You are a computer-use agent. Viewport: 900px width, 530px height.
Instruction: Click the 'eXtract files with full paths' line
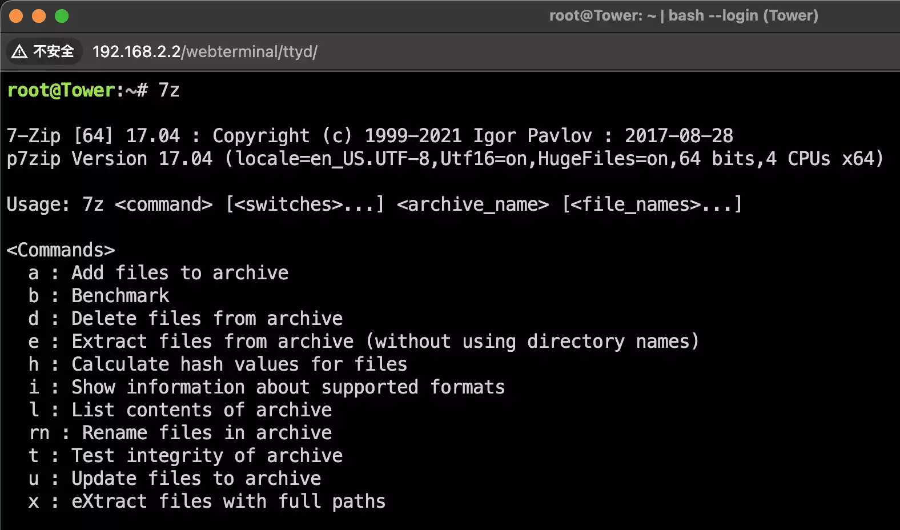(228, 501)
